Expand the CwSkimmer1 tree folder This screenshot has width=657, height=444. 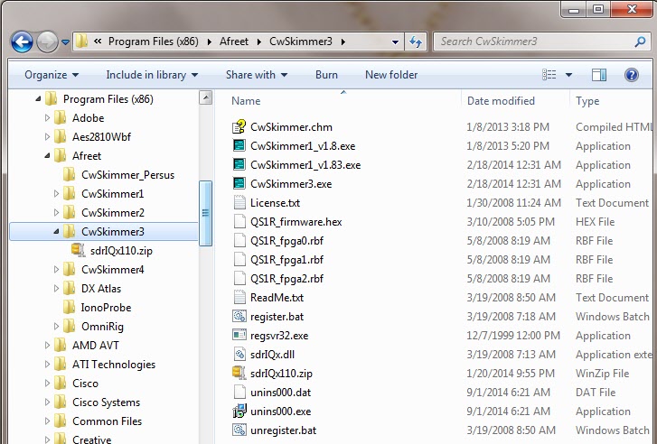pos(56,194)
